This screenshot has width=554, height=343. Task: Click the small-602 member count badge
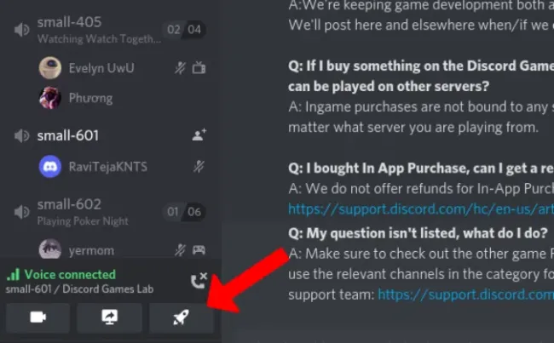pos(184,212)
